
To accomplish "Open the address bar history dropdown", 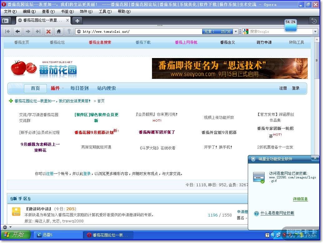I will click(236, 32).
